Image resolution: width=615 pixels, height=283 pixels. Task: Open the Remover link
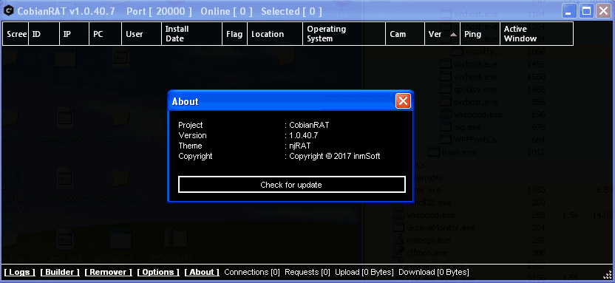108,272
